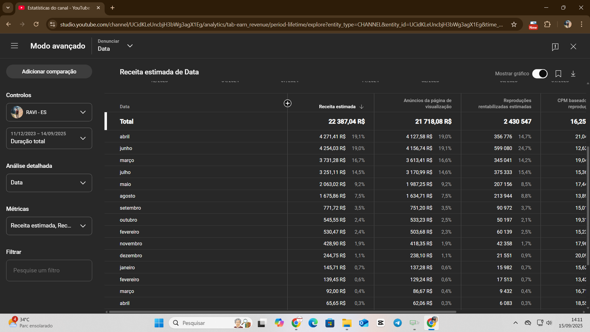Click the Adicionar comparação button
Viewport: 590px width, 332px height.
point(49,72)
